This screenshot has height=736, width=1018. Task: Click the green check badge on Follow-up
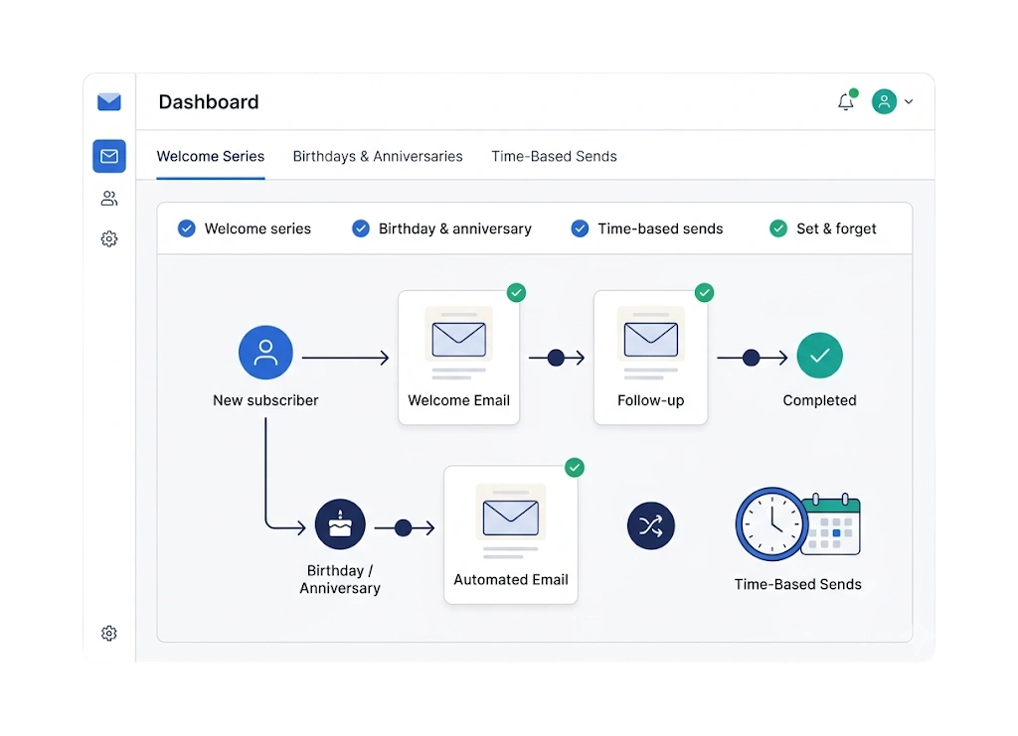click(x=705, y=292)
